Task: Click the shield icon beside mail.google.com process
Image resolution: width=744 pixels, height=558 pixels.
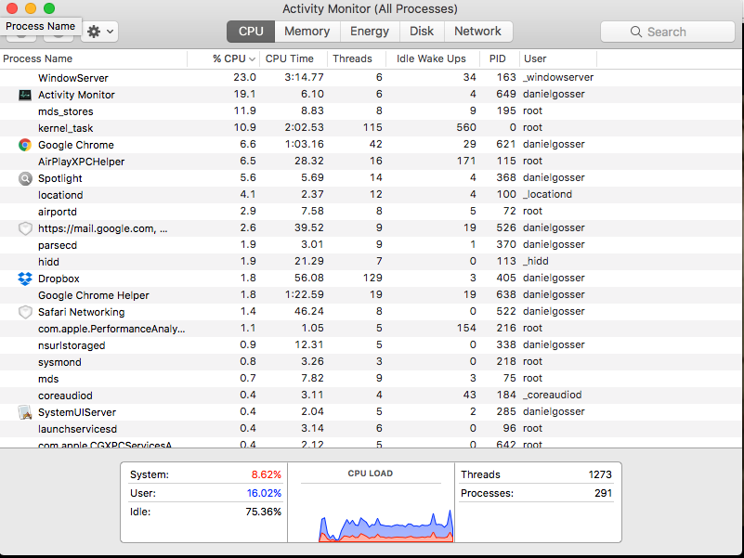Action: pyautogui.click(x=25, y=228)
